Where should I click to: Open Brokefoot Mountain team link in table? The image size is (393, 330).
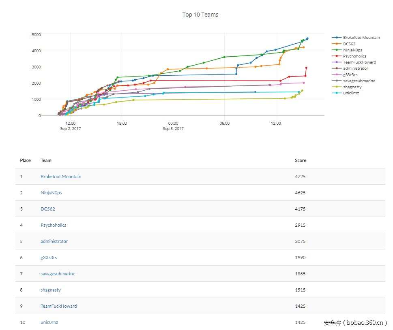click(61, 177)
